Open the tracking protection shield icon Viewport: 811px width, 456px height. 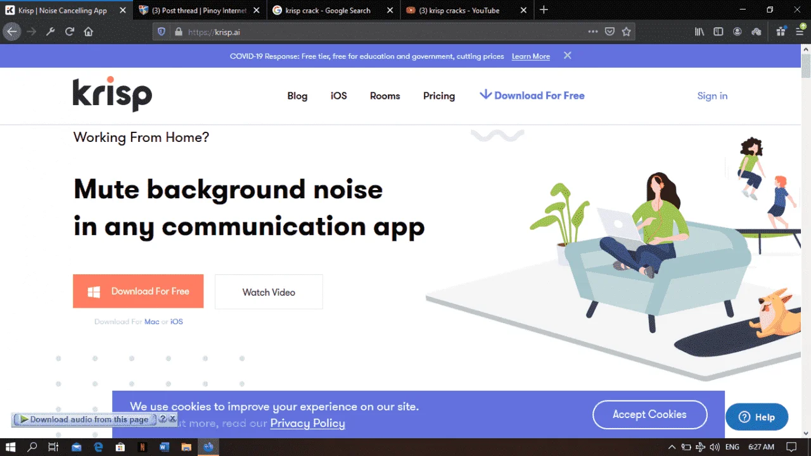(x=162, y=32)
